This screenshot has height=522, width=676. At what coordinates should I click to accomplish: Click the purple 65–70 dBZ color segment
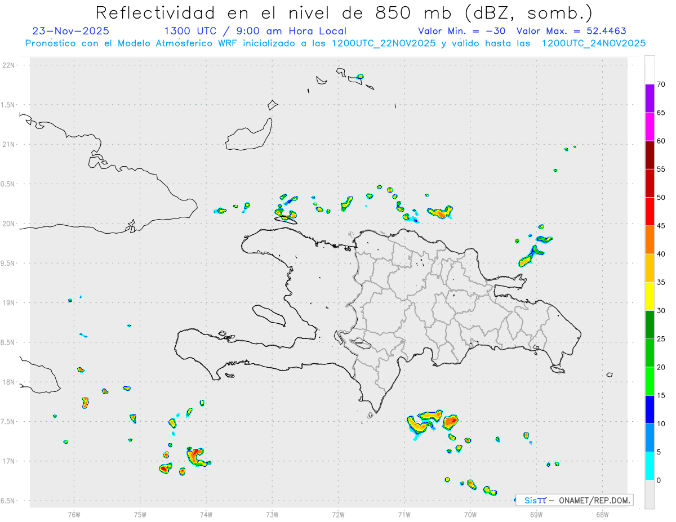pos(650,99)
